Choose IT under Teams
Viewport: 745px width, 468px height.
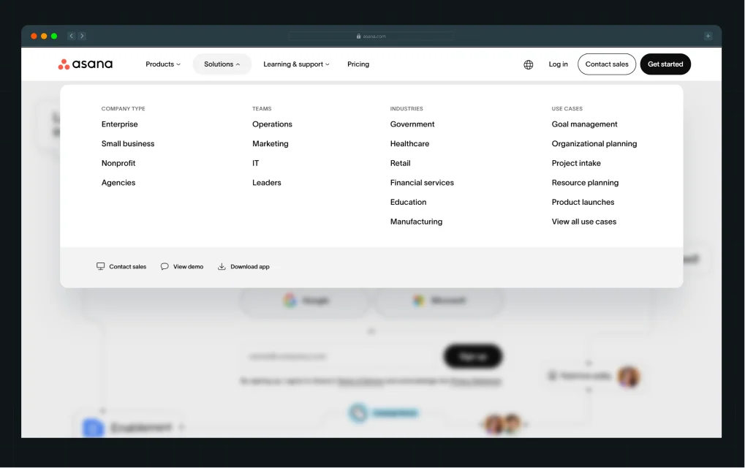click(256, 163)
